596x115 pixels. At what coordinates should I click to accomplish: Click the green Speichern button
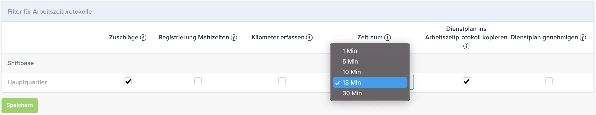(x=20, y=105)
